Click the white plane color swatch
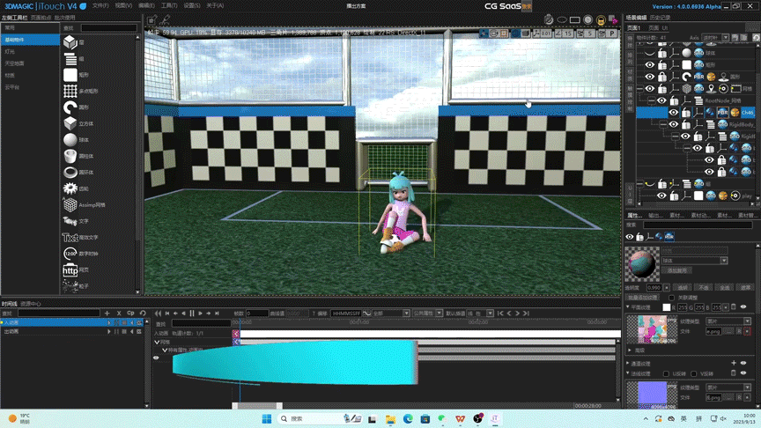The height and width of the screenshot is (428, 761). click(x=667, y=307)
